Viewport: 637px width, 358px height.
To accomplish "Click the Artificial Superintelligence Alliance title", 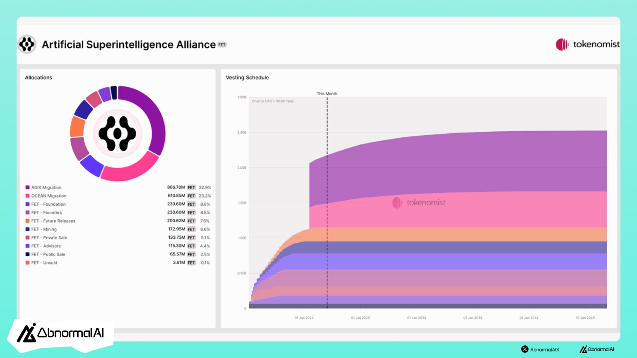I will pyautogui.click(x=129, y=45).
